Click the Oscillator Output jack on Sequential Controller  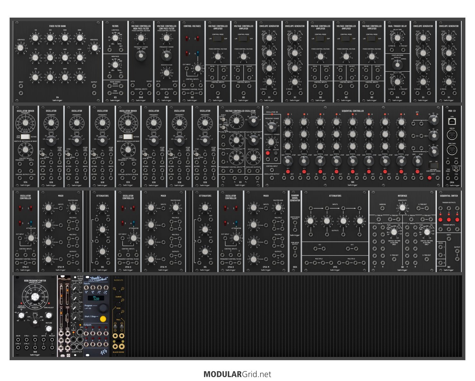(272, 178)
